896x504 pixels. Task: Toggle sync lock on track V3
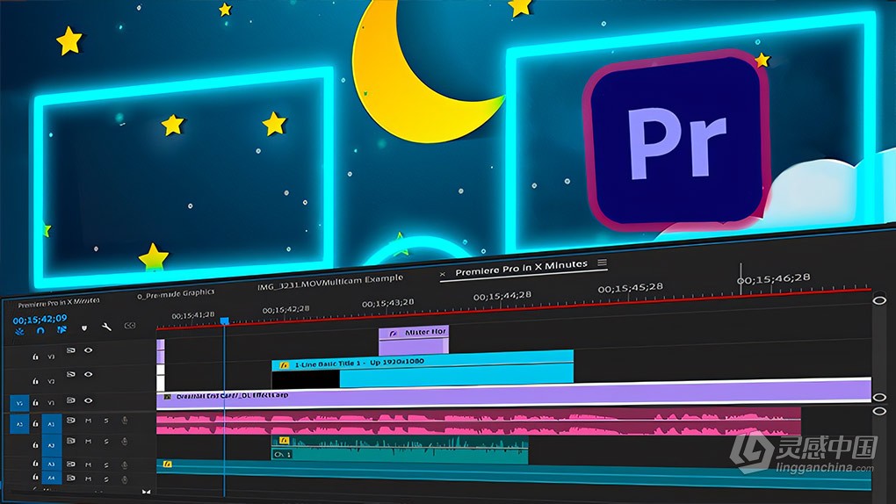tap(70, 349)
